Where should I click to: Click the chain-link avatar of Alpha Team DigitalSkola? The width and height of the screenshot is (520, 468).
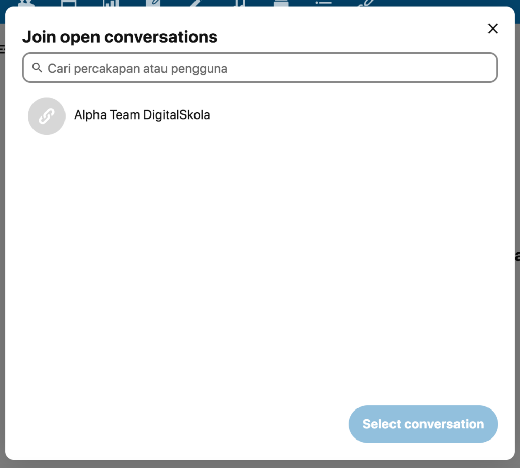coord(47,116)
